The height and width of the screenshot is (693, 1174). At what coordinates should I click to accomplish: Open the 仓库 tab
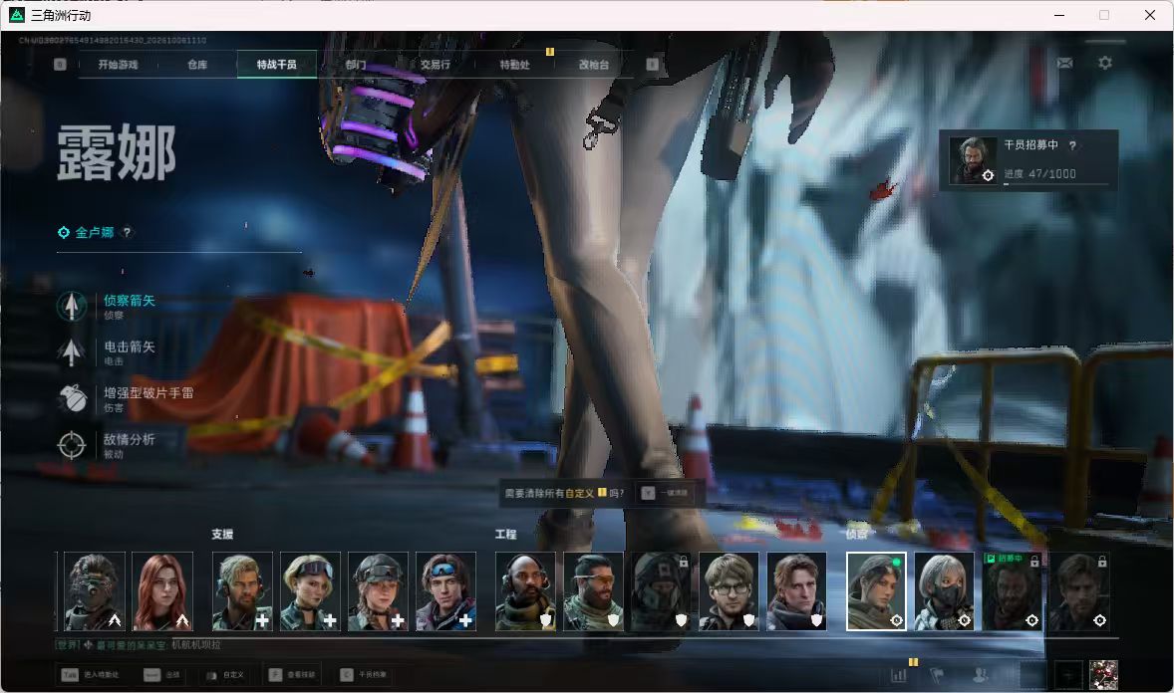[x=197, y=65]
